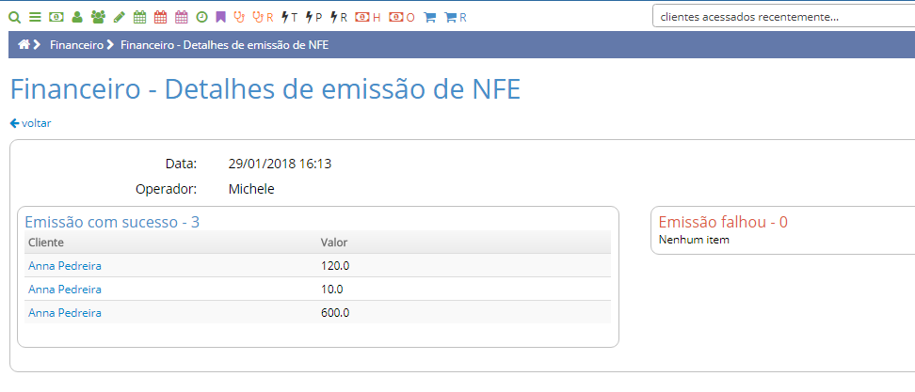915x392 pixels.
Task: Click the red money H icon
Action: (368, 17)
